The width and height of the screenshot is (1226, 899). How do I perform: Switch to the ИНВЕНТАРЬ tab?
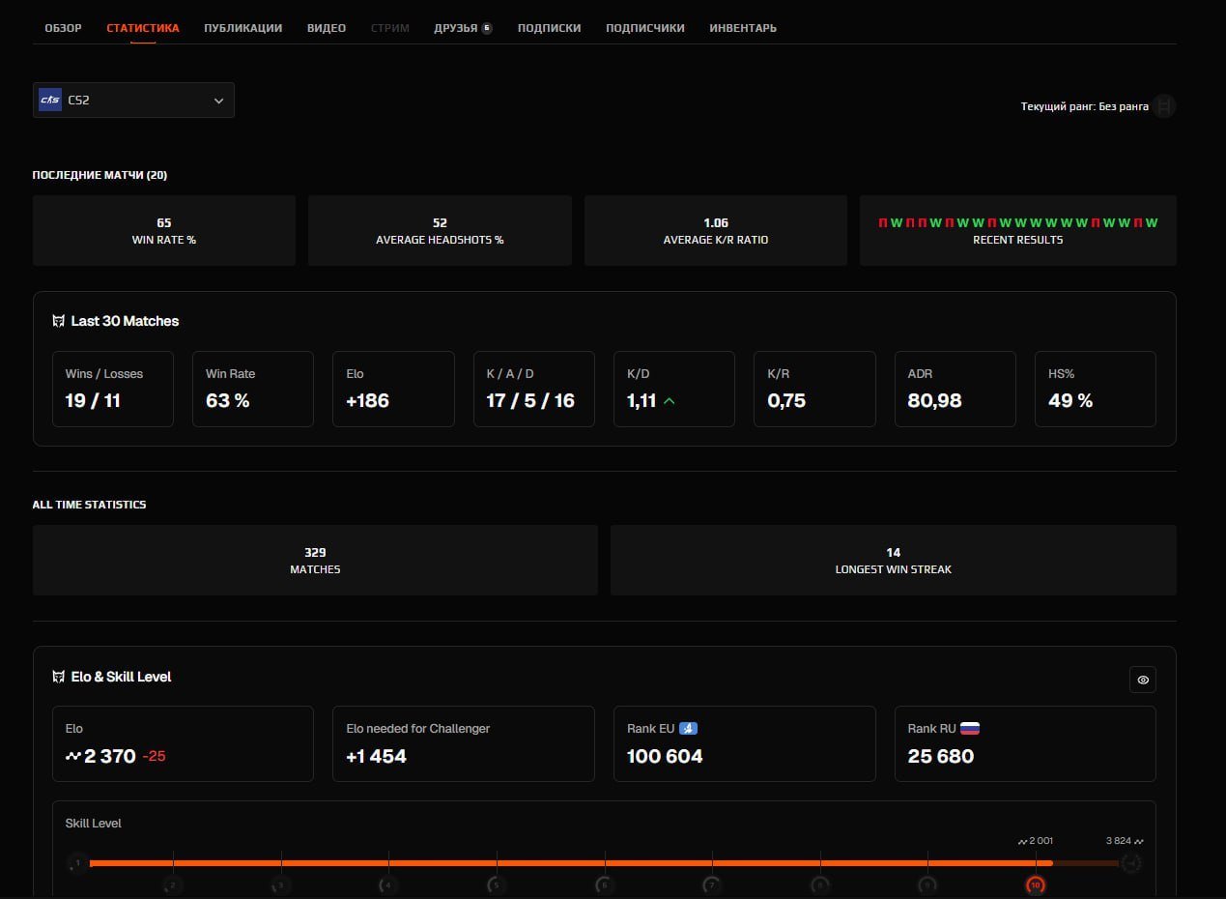(743, 28)
